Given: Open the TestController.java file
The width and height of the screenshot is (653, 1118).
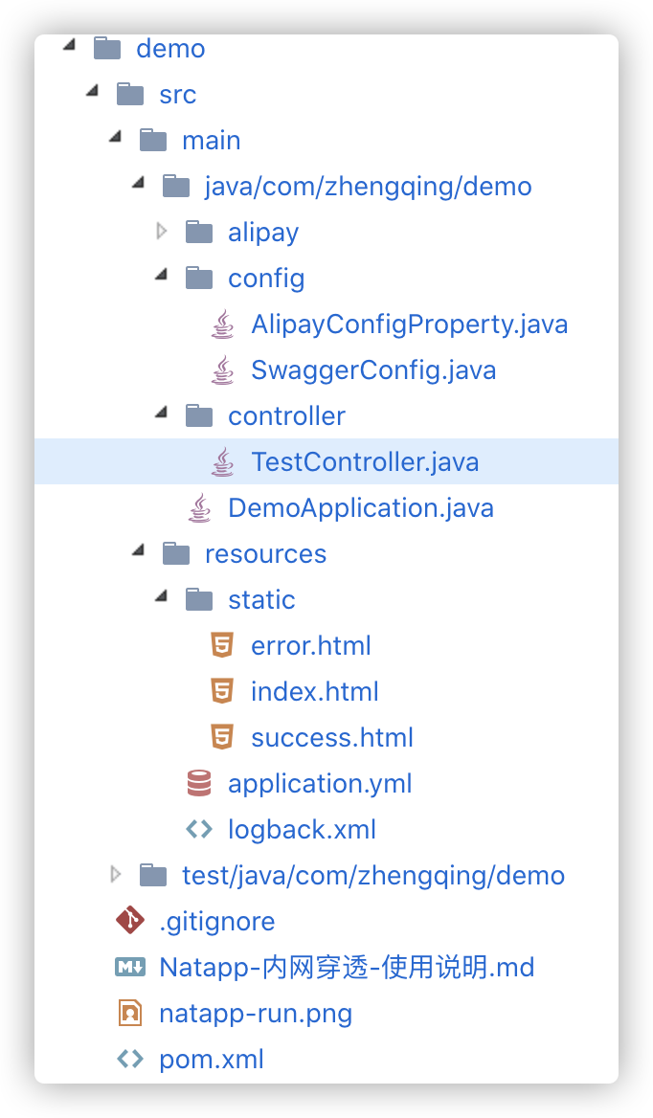Looking at the screenshot, I should [365, 462].
